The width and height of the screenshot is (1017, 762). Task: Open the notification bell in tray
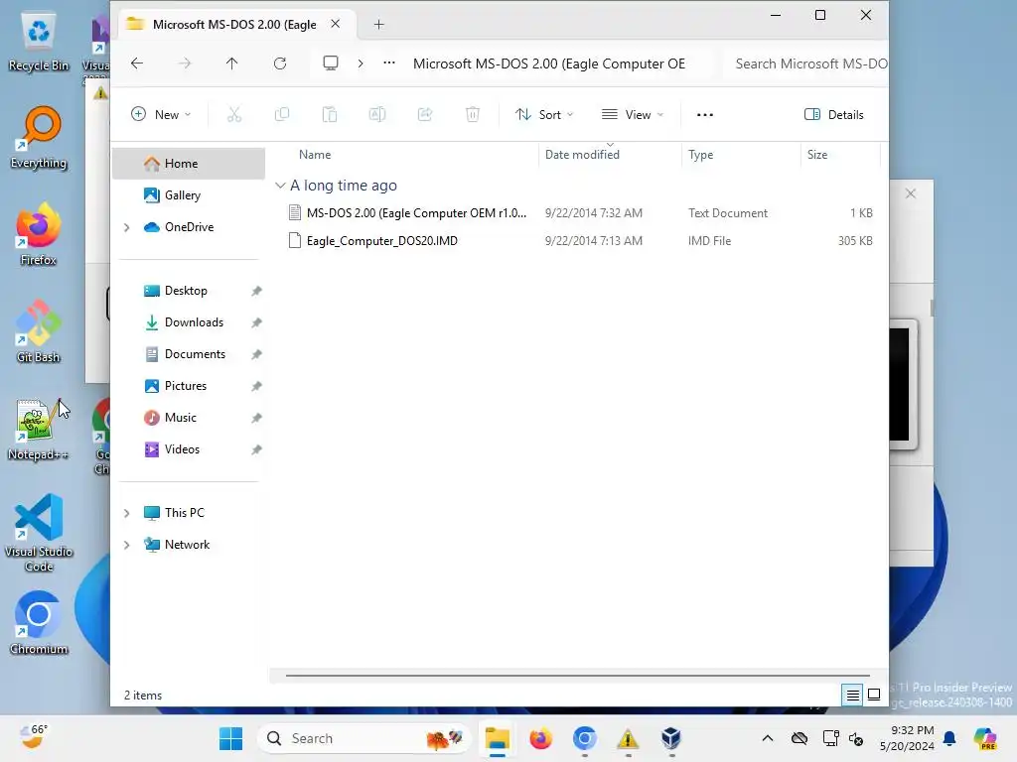tap(949, 738)
